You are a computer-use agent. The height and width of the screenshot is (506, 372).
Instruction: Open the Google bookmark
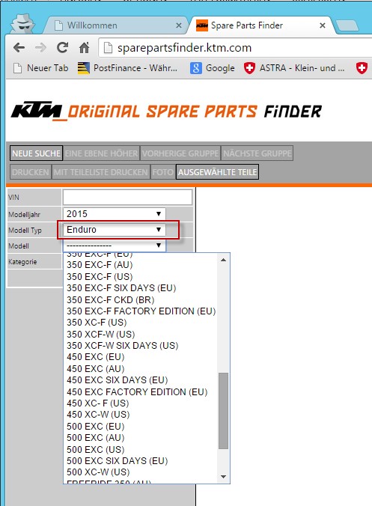tap(213, 68)
